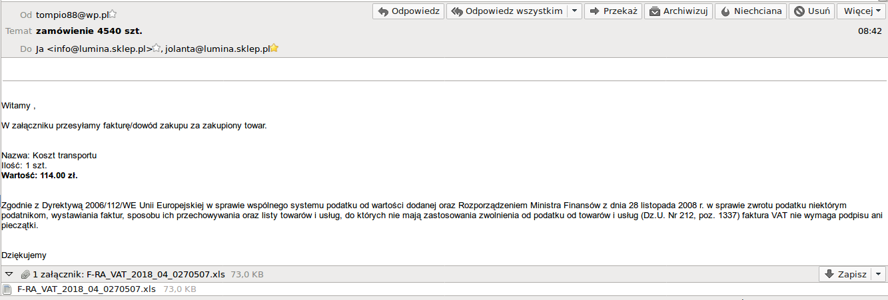Click the xls file icon in attachment list

pyautogui.click(x=7, y=289)
